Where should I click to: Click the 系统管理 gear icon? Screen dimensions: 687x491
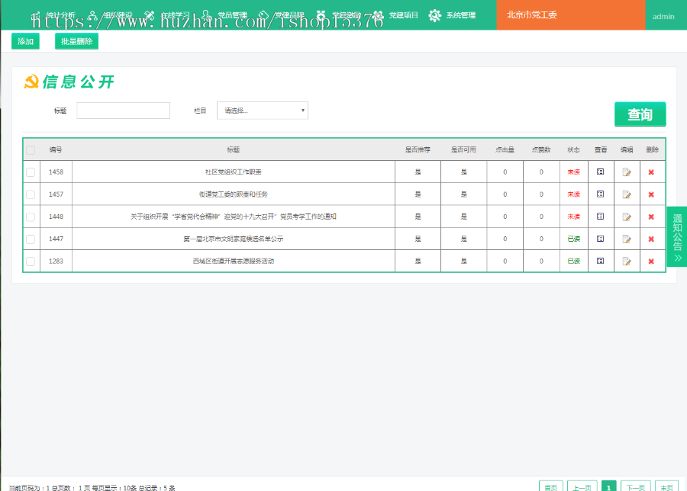pyautogui.click(x=434, y=15)
